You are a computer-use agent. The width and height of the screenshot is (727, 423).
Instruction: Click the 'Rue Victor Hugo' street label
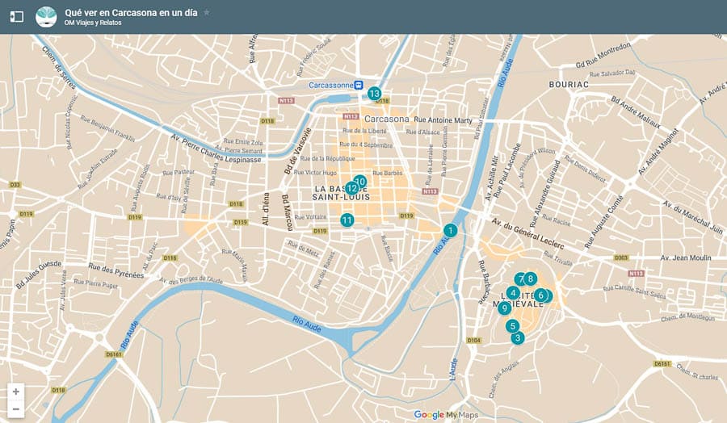point(315,173)
